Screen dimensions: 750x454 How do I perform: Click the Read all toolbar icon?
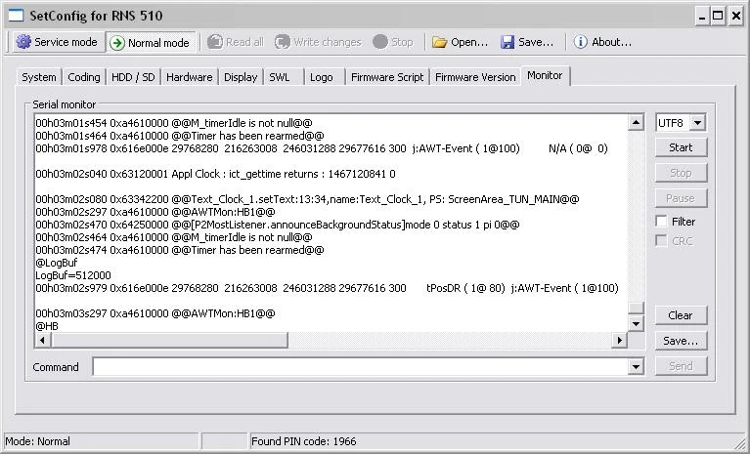click(215, 42)
